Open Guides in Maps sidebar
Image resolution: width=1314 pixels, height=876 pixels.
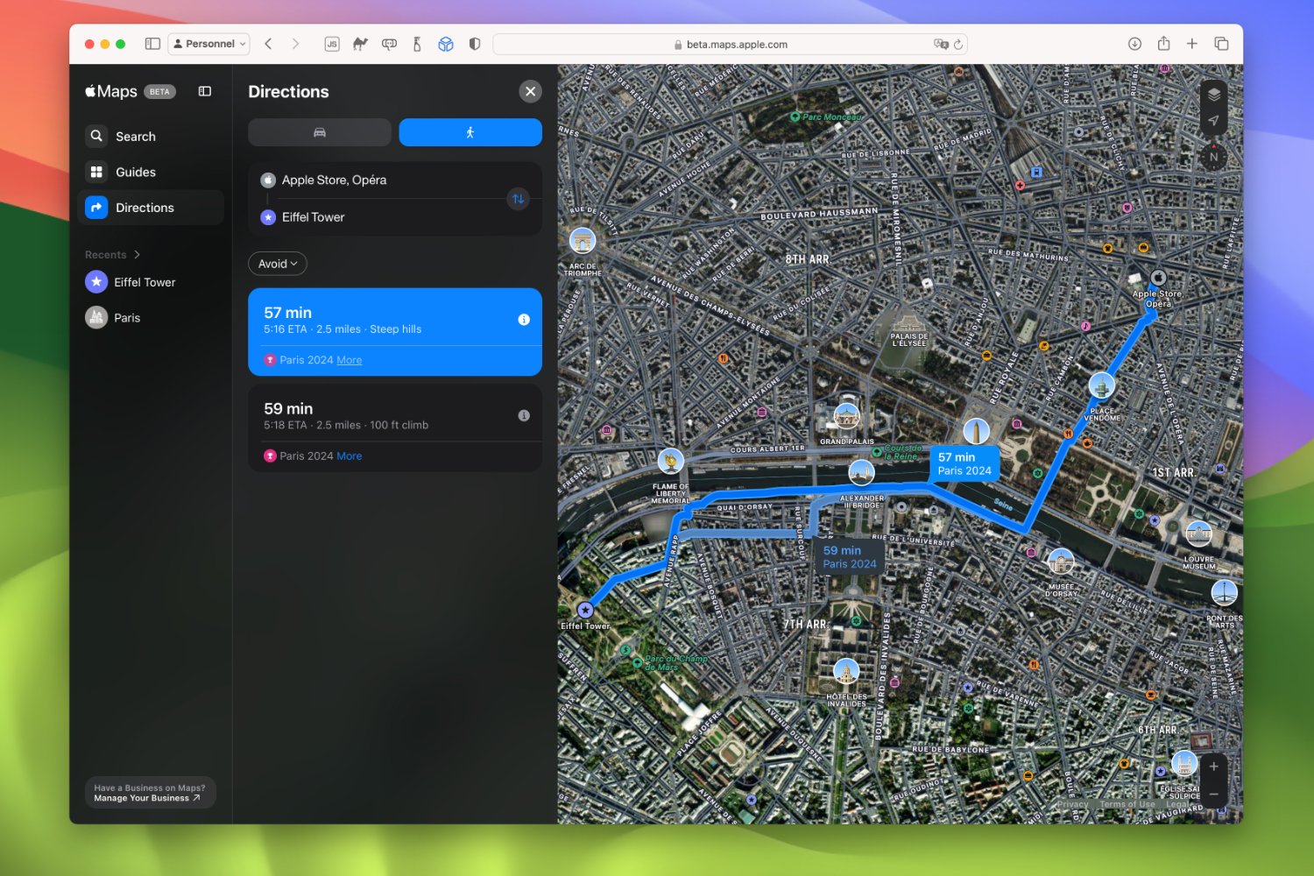tap(151, 173)
